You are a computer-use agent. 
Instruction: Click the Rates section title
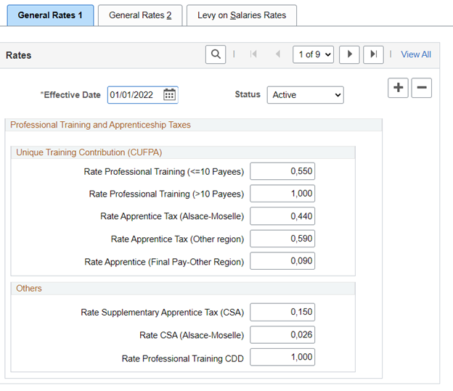tap(18, 55)
